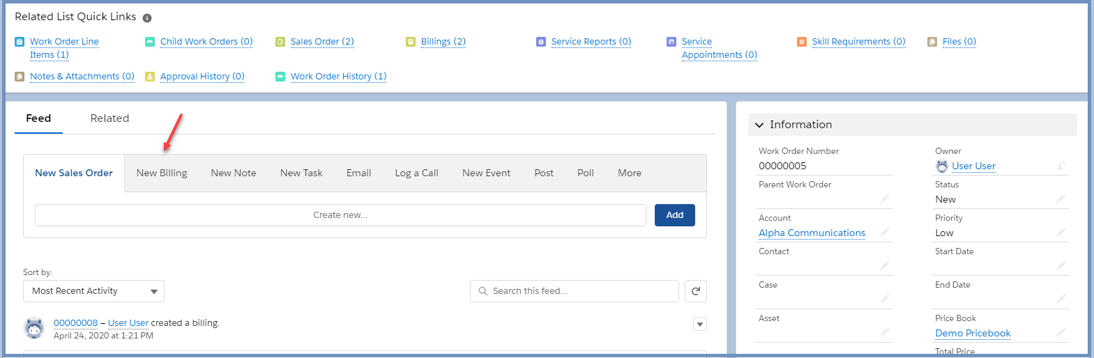
Task: Click the Search this feed field
Action: click(575, 291)
